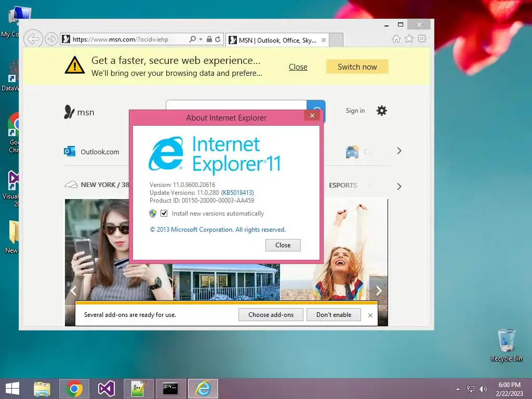The width and height of the screenshot is (532, 399).
Task: Click Close button in About dialog
Action: click(283, 245)
